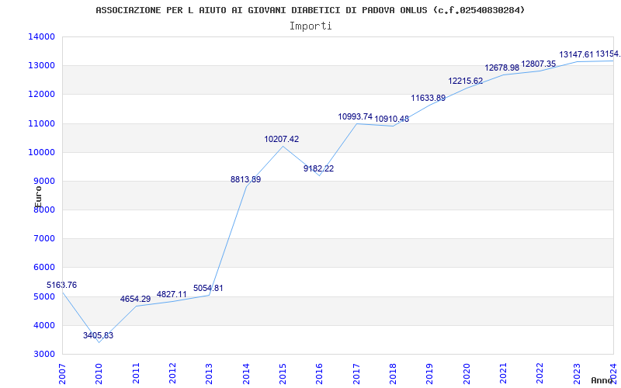Click the x-axis year 2023

click(x=577, y=373)
